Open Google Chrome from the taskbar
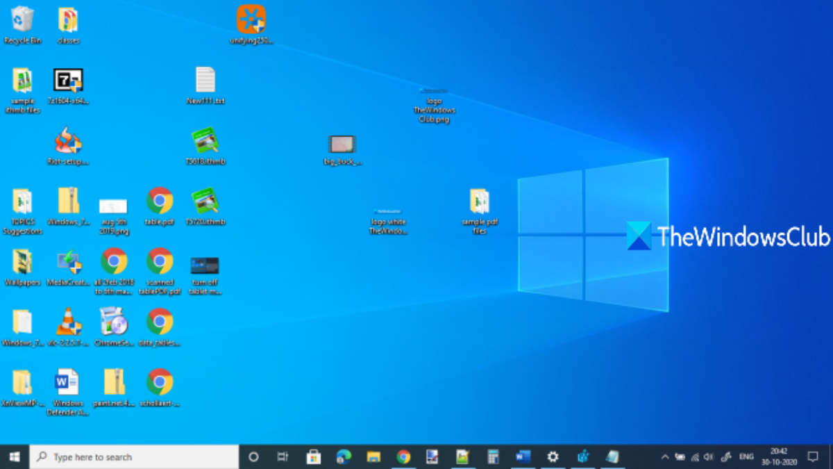Screen dimensions: 833x469 [x=403, y=456]
